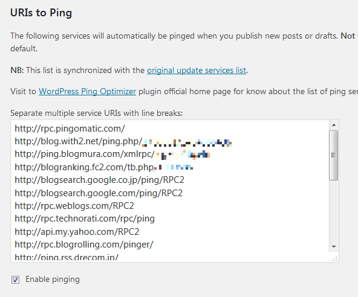This screenshot has height=297, width=358.
Task: Click the rpc.blogrolling.com/pinger line
Action: tap(84, 244)
